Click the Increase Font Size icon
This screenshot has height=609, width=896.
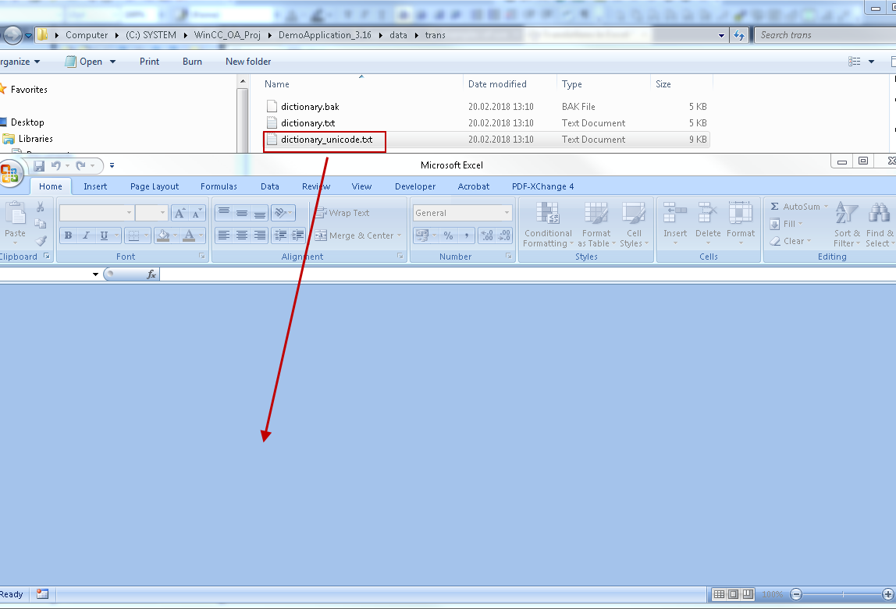[x=180, y=213]
